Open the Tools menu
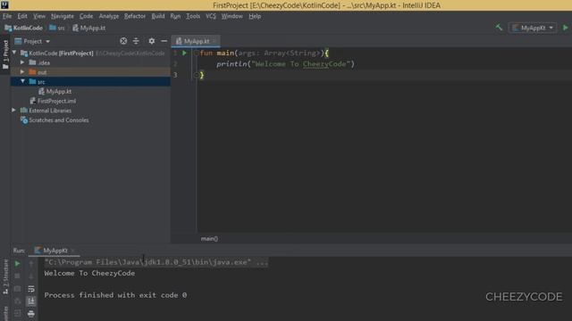572x321 pixels. (x=193, y=16)
